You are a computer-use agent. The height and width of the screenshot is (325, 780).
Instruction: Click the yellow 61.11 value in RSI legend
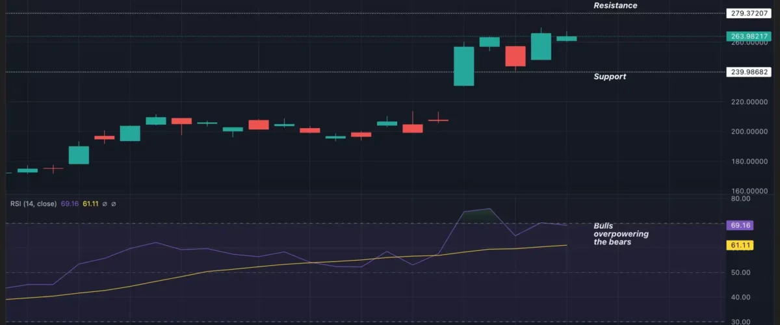click(x=89, y=204)
